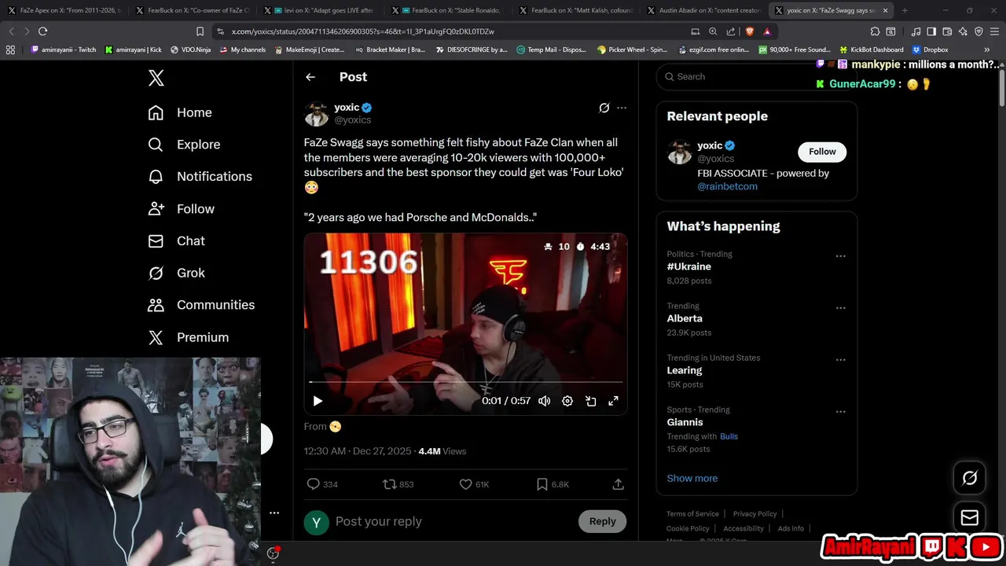Open options for Giannis trend
This screenshot has width=1006, height=566.
pyautogui.click(x=840, y=412)
